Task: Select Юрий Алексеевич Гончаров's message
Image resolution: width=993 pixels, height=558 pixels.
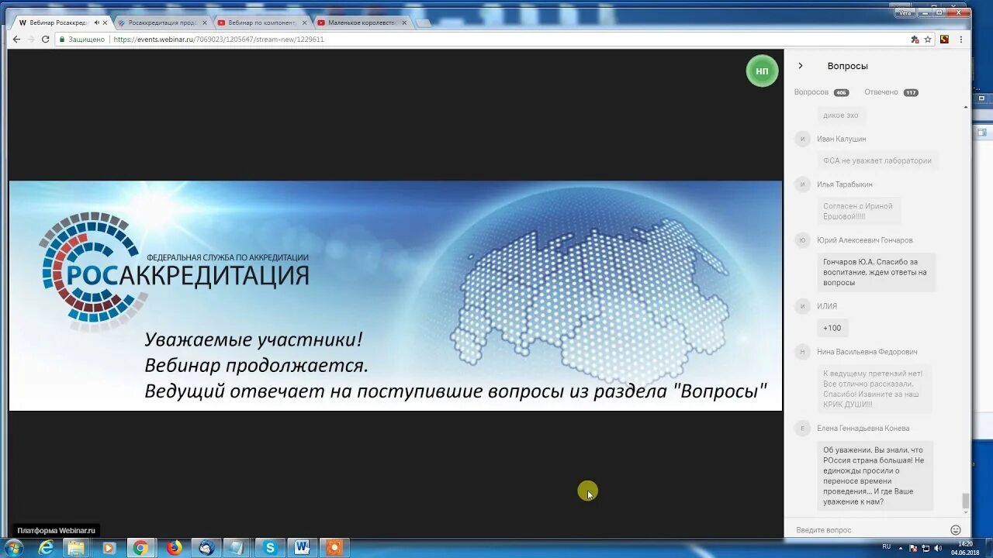Action: [x=876, y=272]
